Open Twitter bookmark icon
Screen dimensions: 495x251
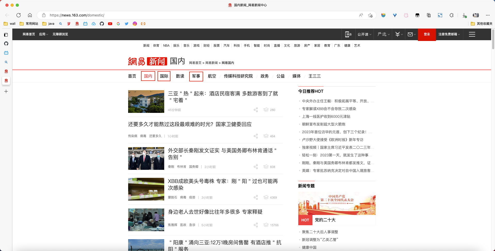[127, 24]
